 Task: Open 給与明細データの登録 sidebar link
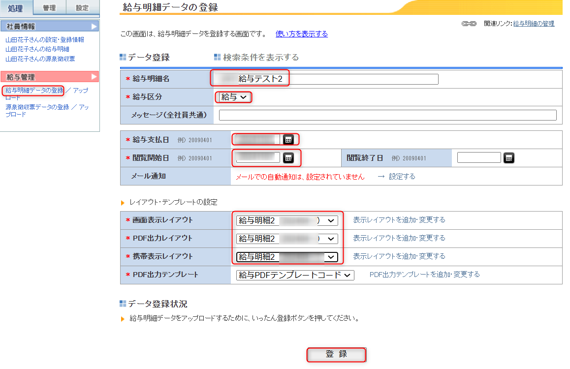(x=34, y=91)
